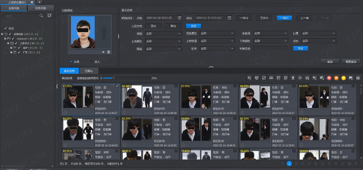Refresh the device list with refresh icon
This screenshot has height=170, width=363.
click(x=49, y=16)
